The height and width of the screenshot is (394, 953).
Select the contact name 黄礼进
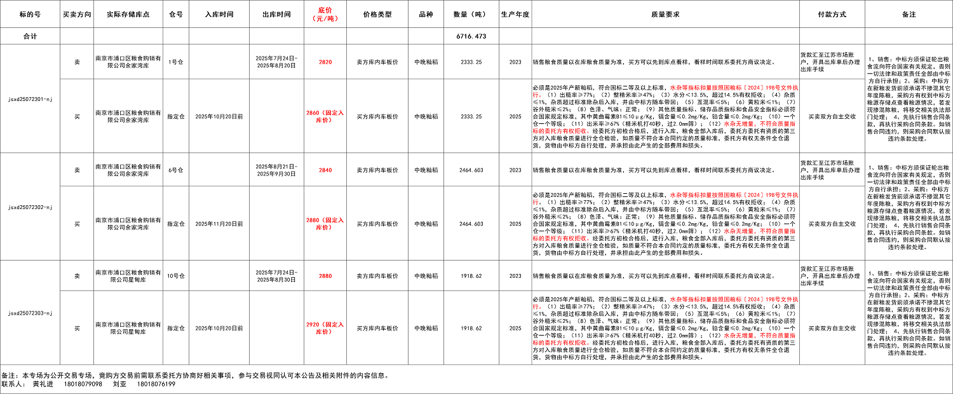click(43, 384)
